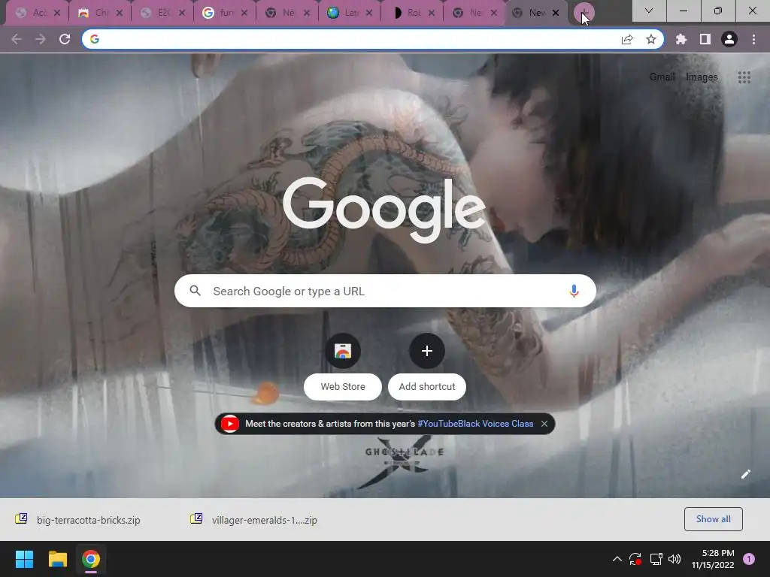Start voice search with microphone
Viewport: 770px width, 577px height.
pos(574,291)
